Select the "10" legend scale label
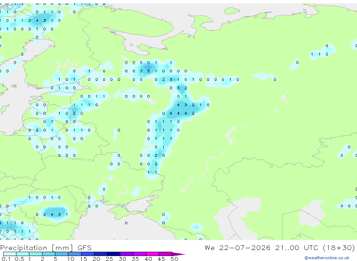This screenshot has height=261, width=357. (70, 259)
